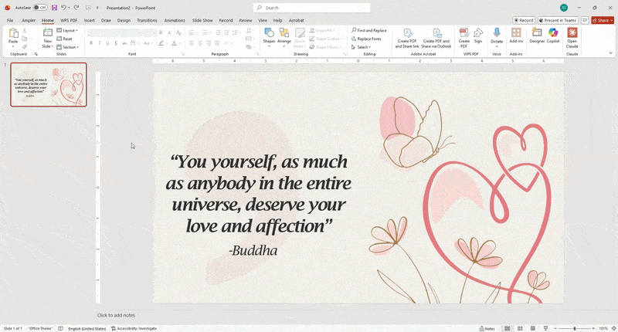Open the Share dropdown arrow

tap(612, 20)
